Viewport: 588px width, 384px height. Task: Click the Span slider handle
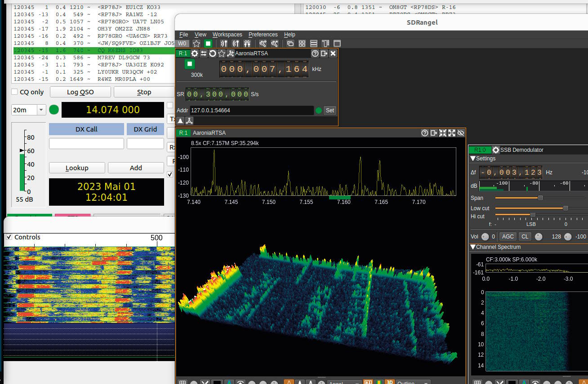click(x=540, y=198)
